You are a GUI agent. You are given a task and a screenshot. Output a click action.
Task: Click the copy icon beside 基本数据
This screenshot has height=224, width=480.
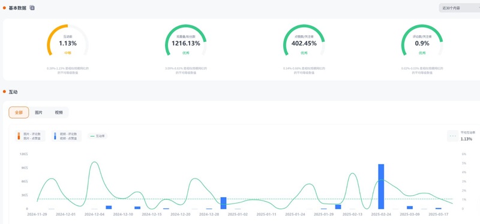pyautogui.click(x=32, y=8)
